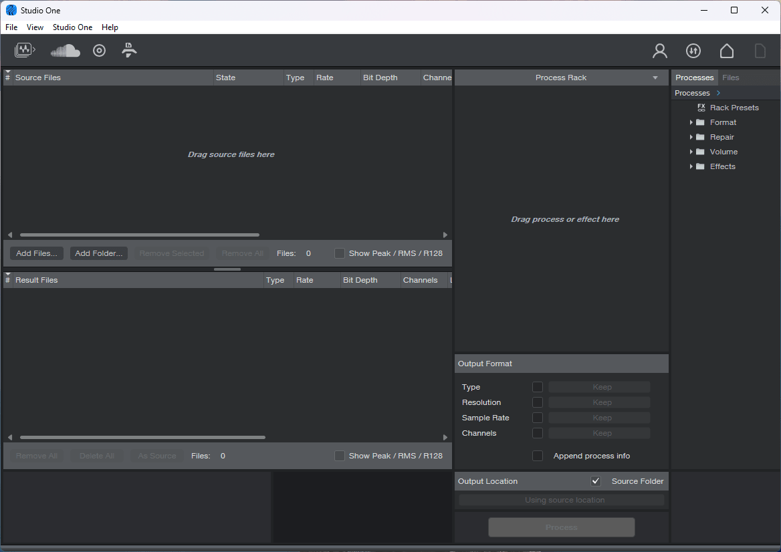Screen dimensions: 781x552
Task: Go to the Start page via home icon
Action: (x=727, y=51)
